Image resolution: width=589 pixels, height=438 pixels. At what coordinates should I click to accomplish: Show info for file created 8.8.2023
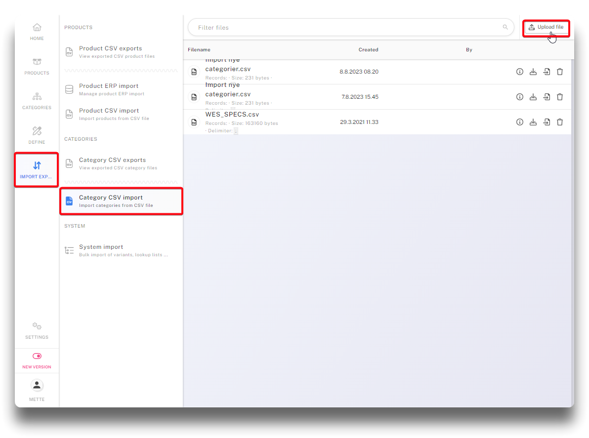pyautogui.click(x=519, y=72)
